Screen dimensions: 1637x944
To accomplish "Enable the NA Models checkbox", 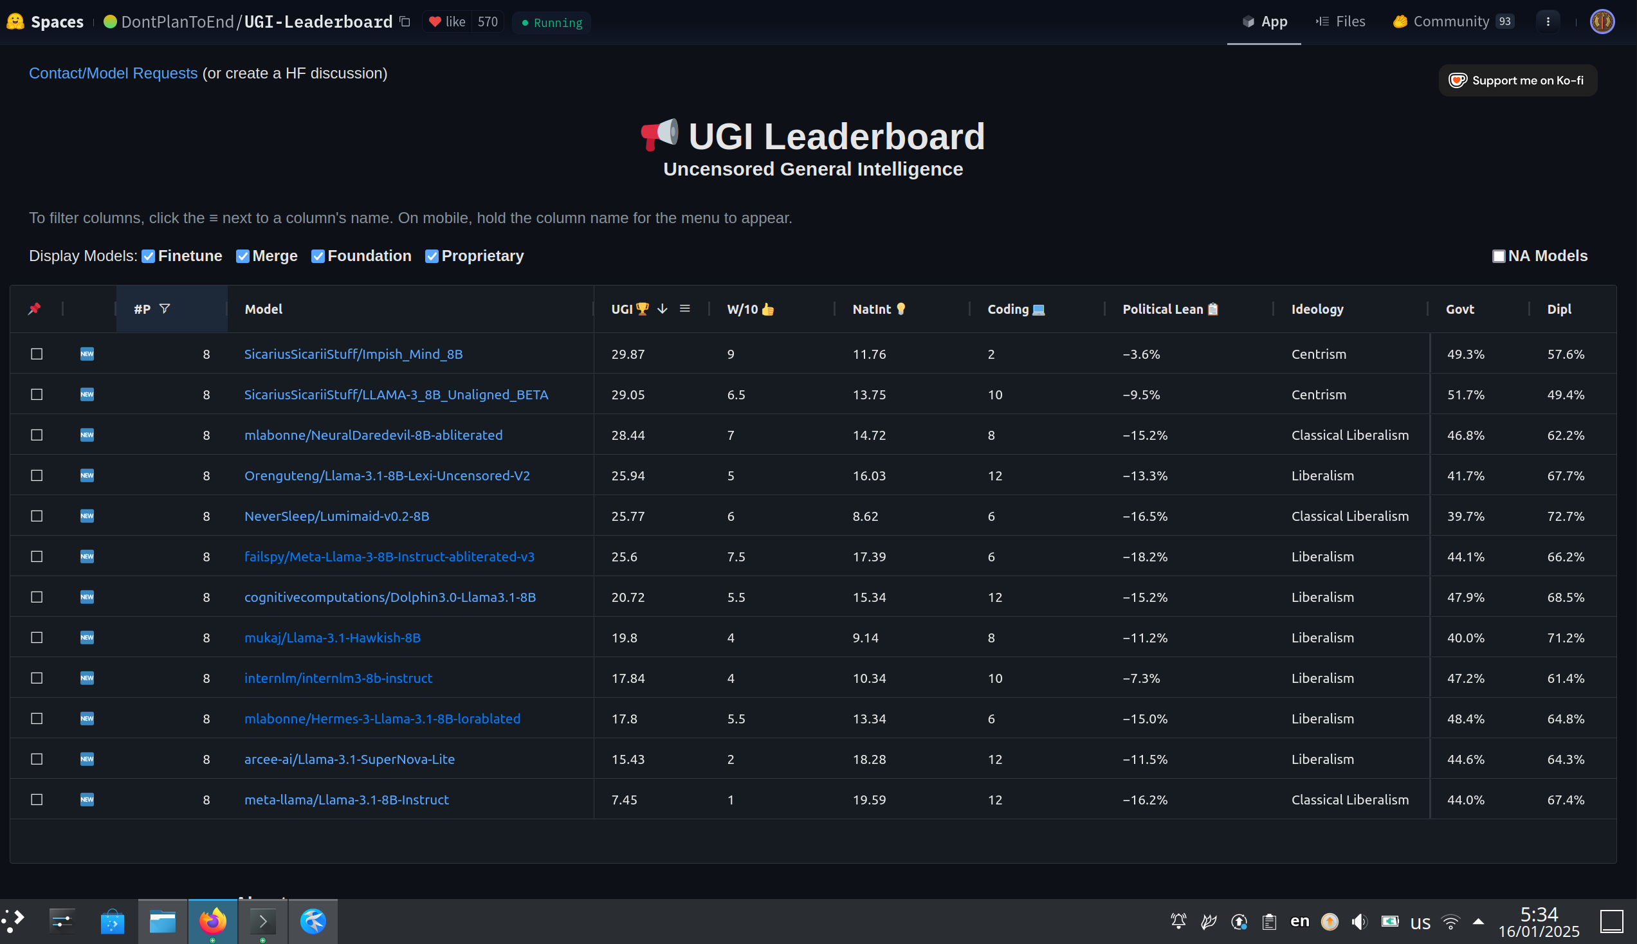I will coord(1498,256).
